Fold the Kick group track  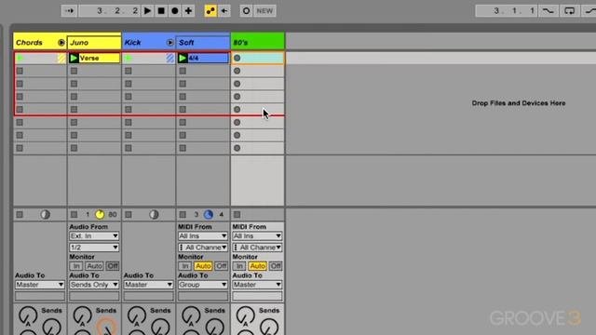[169, 43]
